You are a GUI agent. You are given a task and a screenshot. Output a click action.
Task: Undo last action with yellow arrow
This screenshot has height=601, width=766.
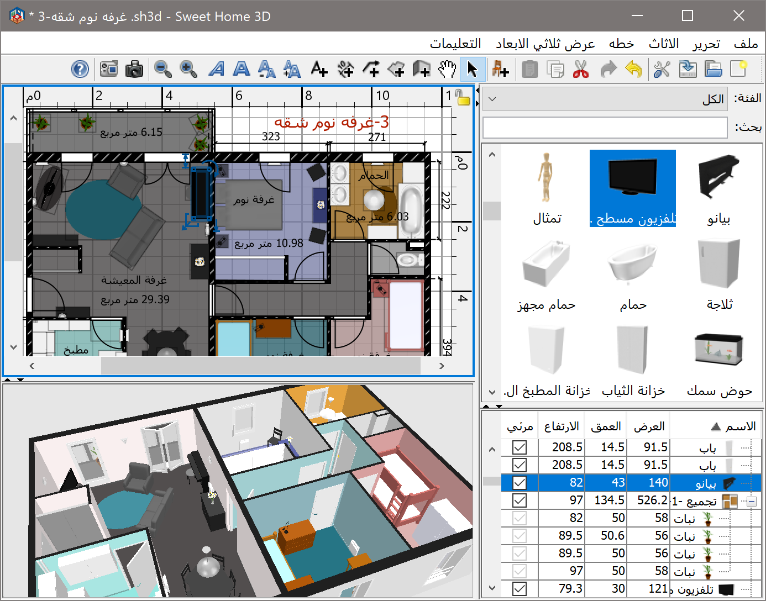pyautogui.click(x=633, y=70)
